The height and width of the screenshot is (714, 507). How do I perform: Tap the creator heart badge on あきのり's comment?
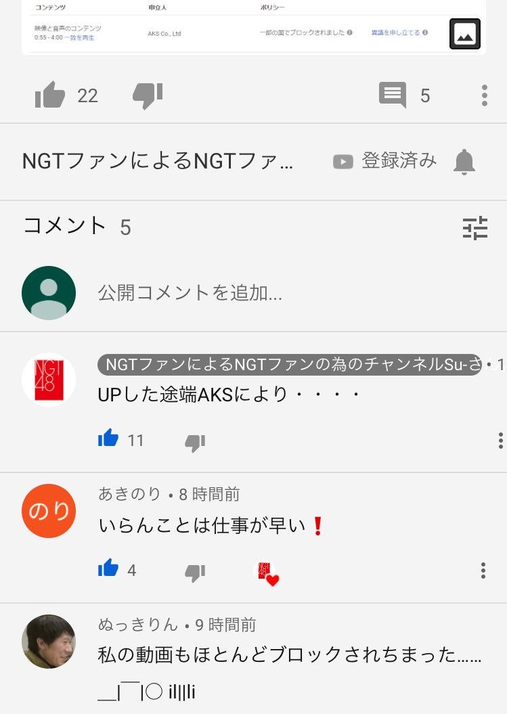[x=267, y=573]
